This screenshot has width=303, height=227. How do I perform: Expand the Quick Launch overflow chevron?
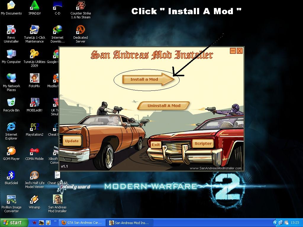click(55, 221)
